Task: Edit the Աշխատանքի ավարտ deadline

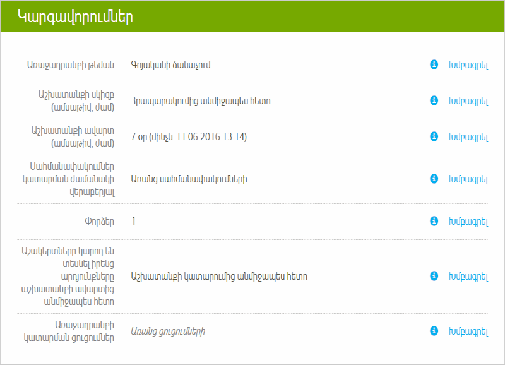Action: tap(468, 136)
